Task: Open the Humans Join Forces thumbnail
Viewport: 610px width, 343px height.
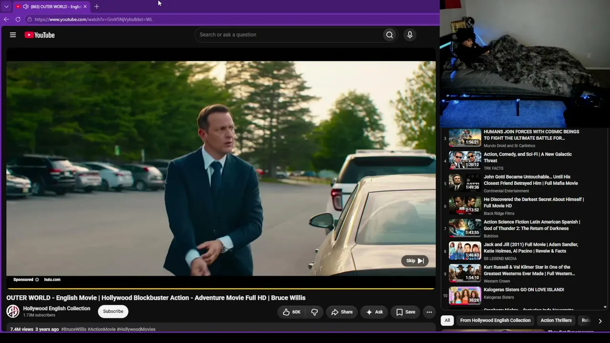Action: coord(465,138)
